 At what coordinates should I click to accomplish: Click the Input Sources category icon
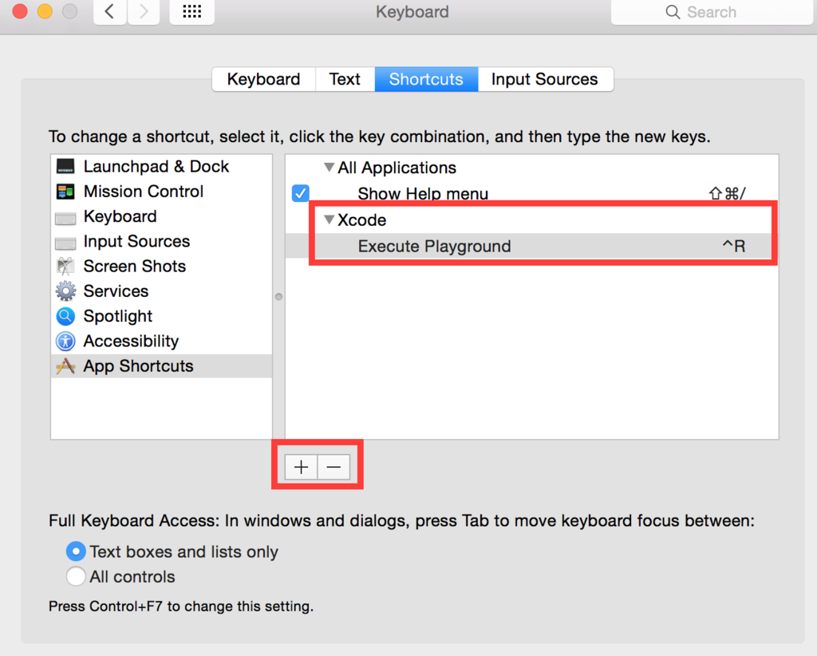tap(65, 243)
